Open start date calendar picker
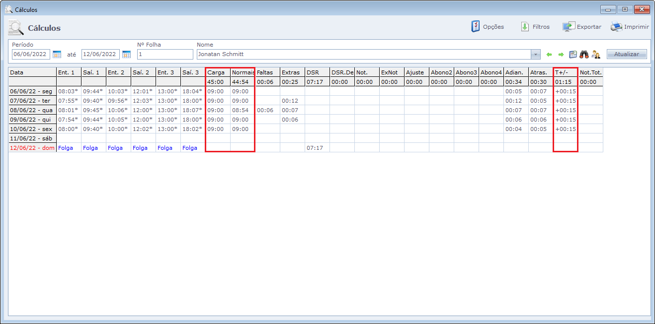 point(57,54)
